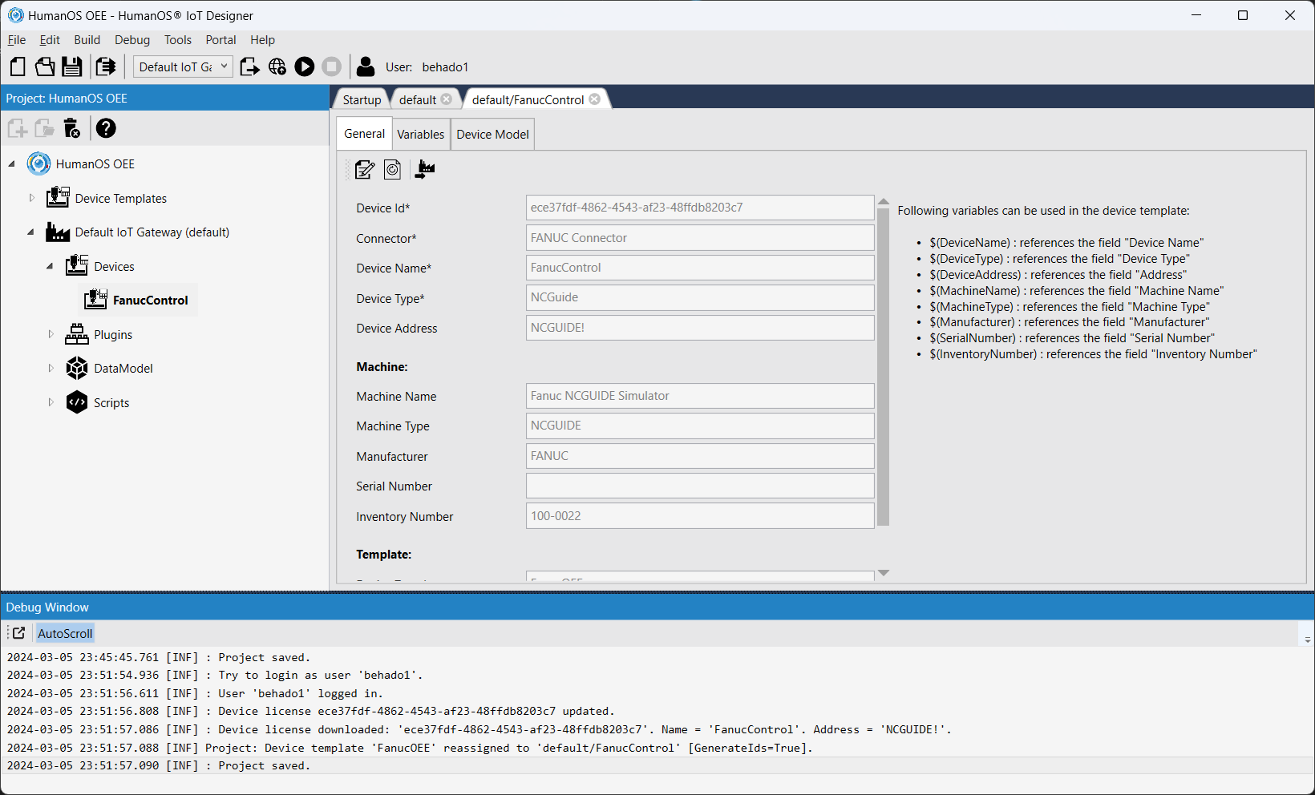The height and width of the screenshot is (795, 1315).
Task: Close the default/FanucControl tab
Action: click(594, 99)
